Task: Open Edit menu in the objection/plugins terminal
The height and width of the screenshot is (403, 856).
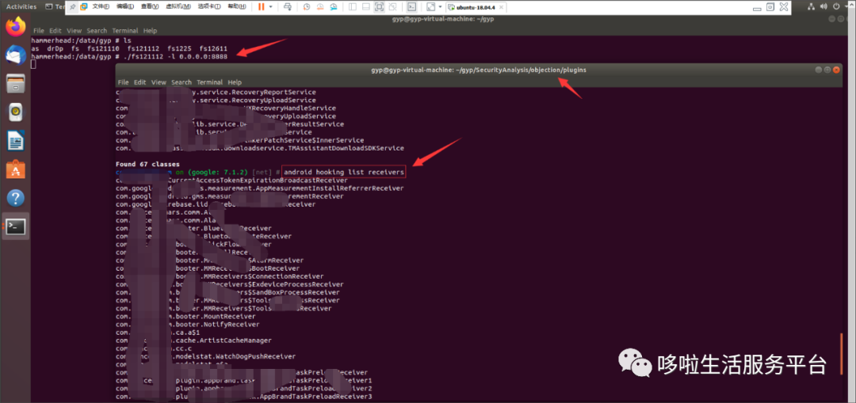Action: tap(140, 82)
